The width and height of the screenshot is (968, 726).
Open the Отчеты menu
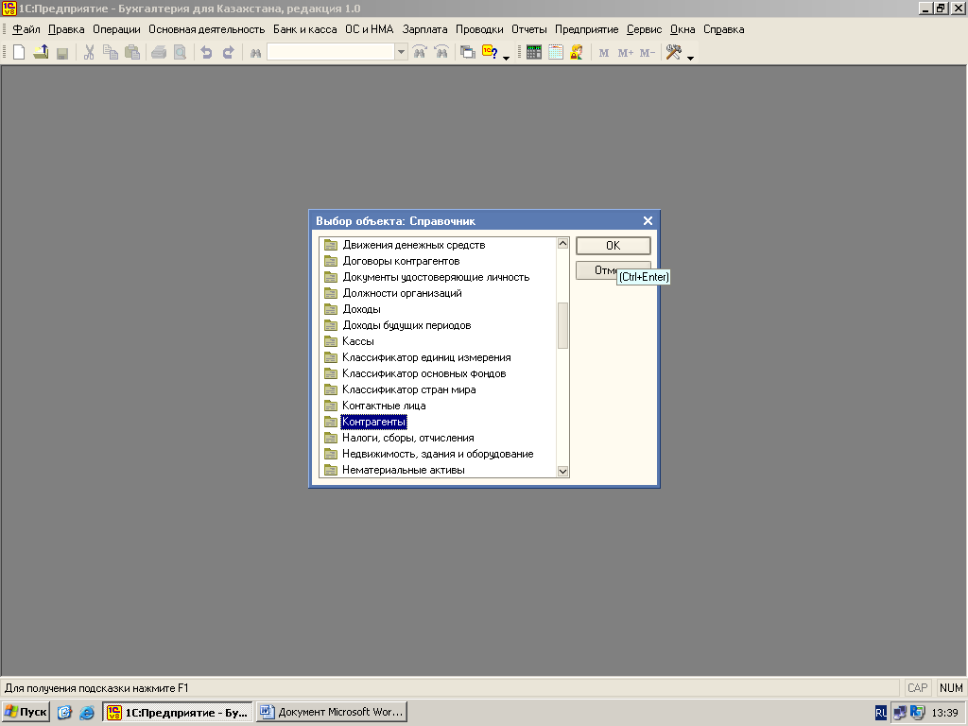point(529,29)
